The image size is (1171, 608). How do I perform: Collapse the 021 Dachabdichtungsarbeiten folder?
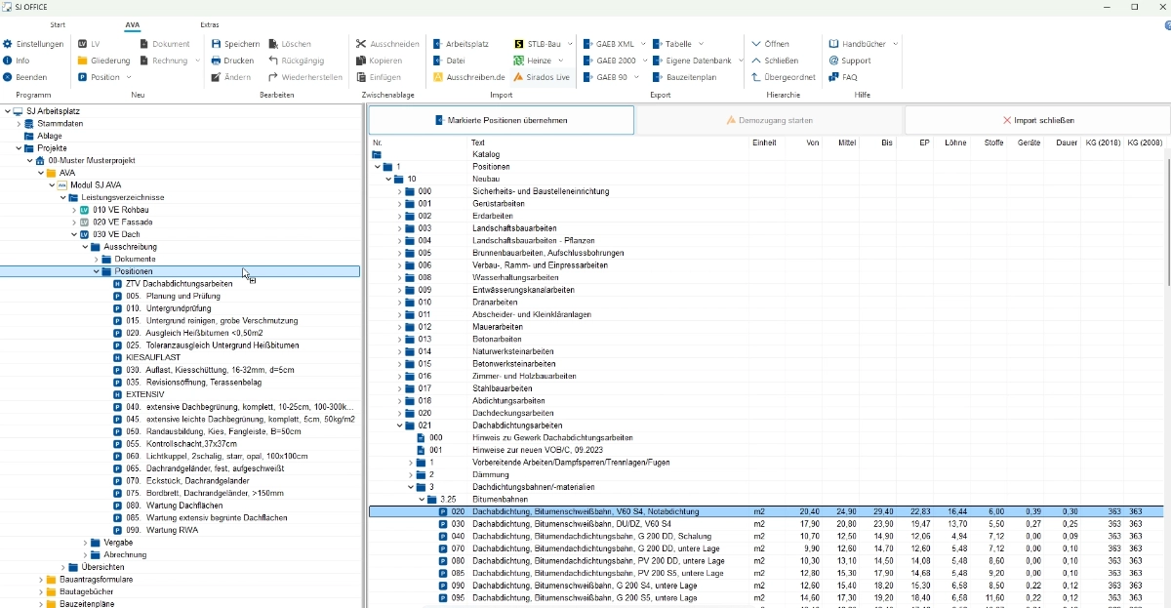(399, 426)
